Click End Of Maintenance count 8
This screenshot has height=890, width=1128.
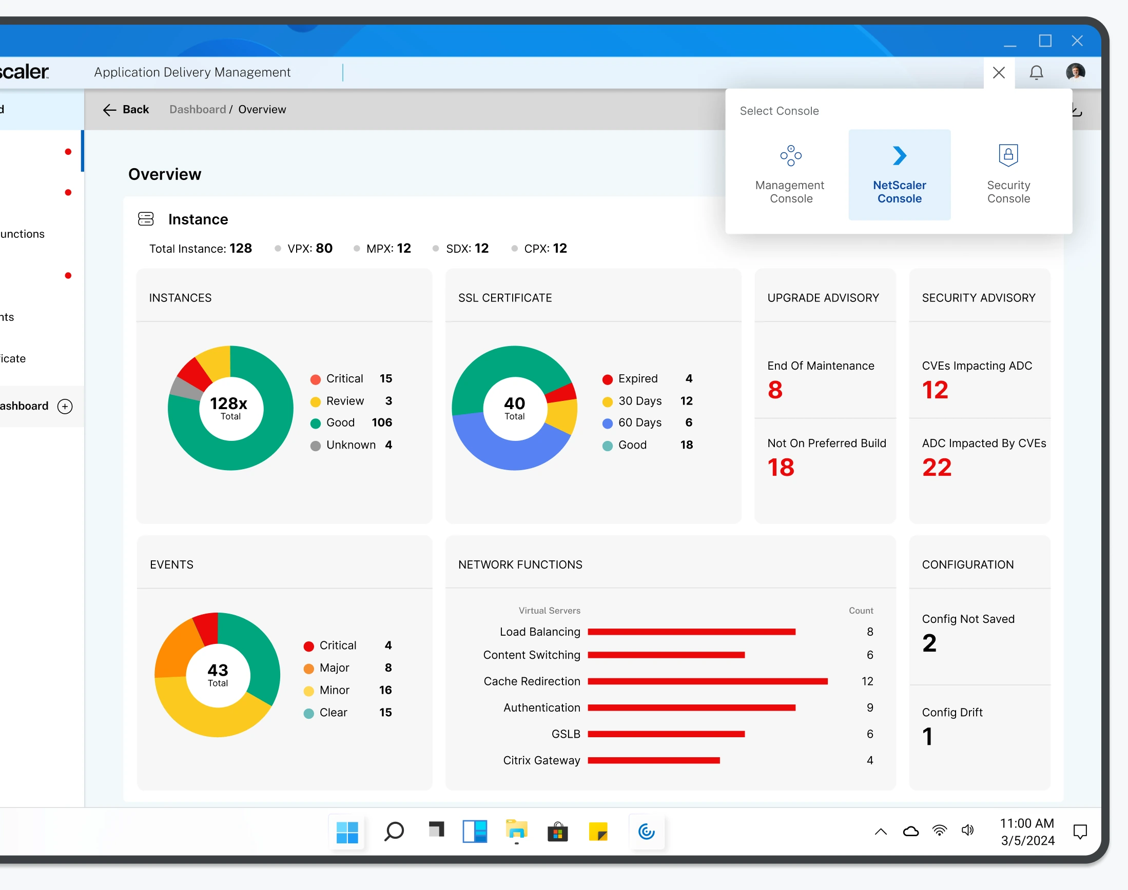coord(774,390)
